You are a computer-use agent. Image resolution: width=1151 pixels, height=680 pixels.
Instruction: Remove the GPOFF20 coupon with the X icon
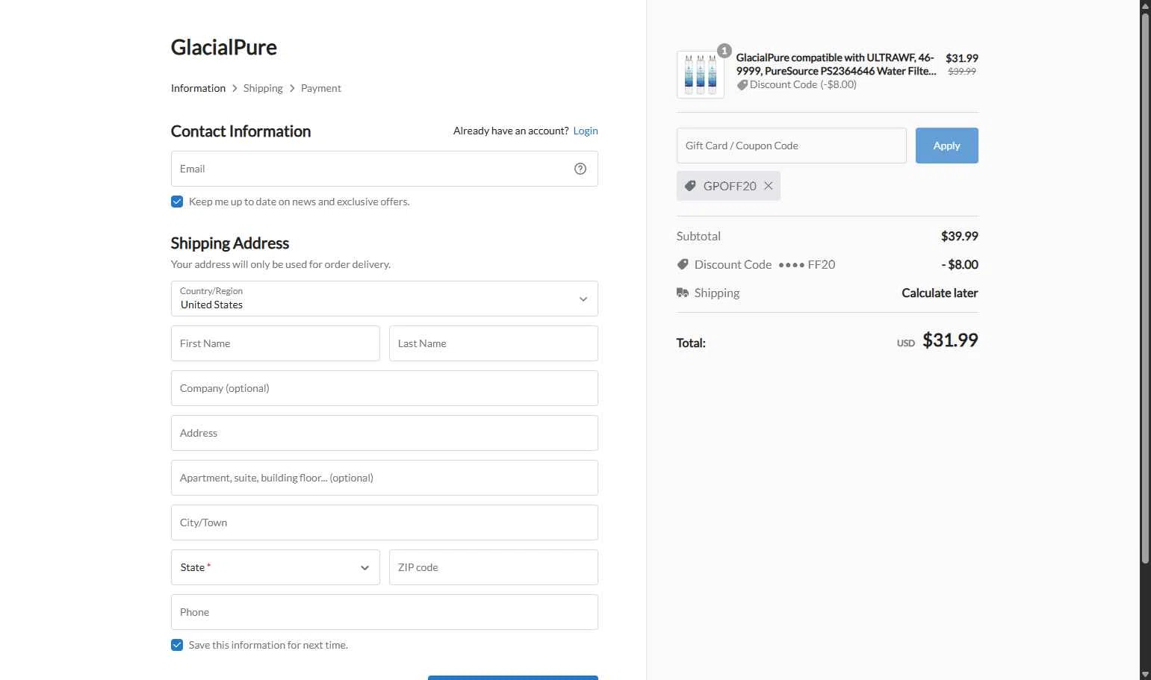768,186
